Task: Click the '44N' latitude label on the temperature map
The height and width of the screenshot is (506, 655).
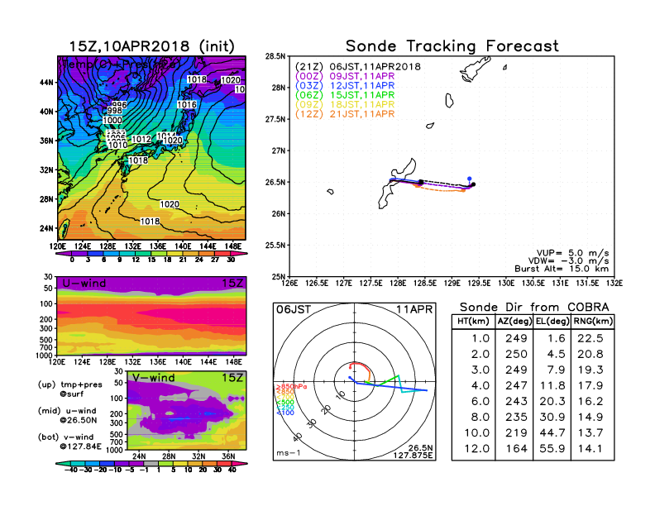Action: pyautogui.click(x=47, y=82)
